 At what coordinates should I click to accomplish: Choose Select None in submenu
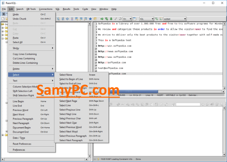tap(81, 75)
